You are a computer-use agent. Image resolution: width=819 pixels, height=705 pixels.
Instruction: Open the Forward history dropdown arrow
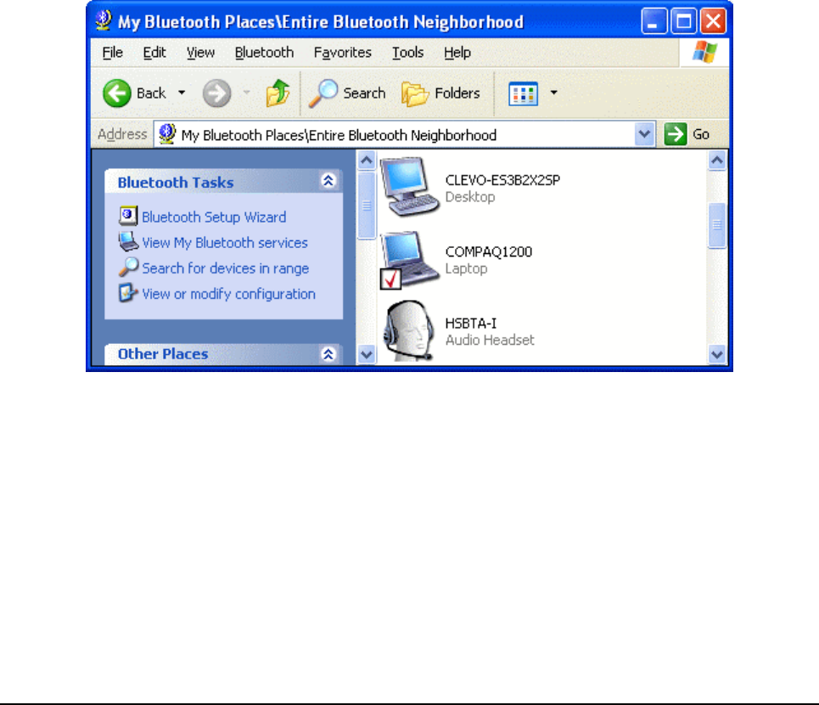(246, 93)
